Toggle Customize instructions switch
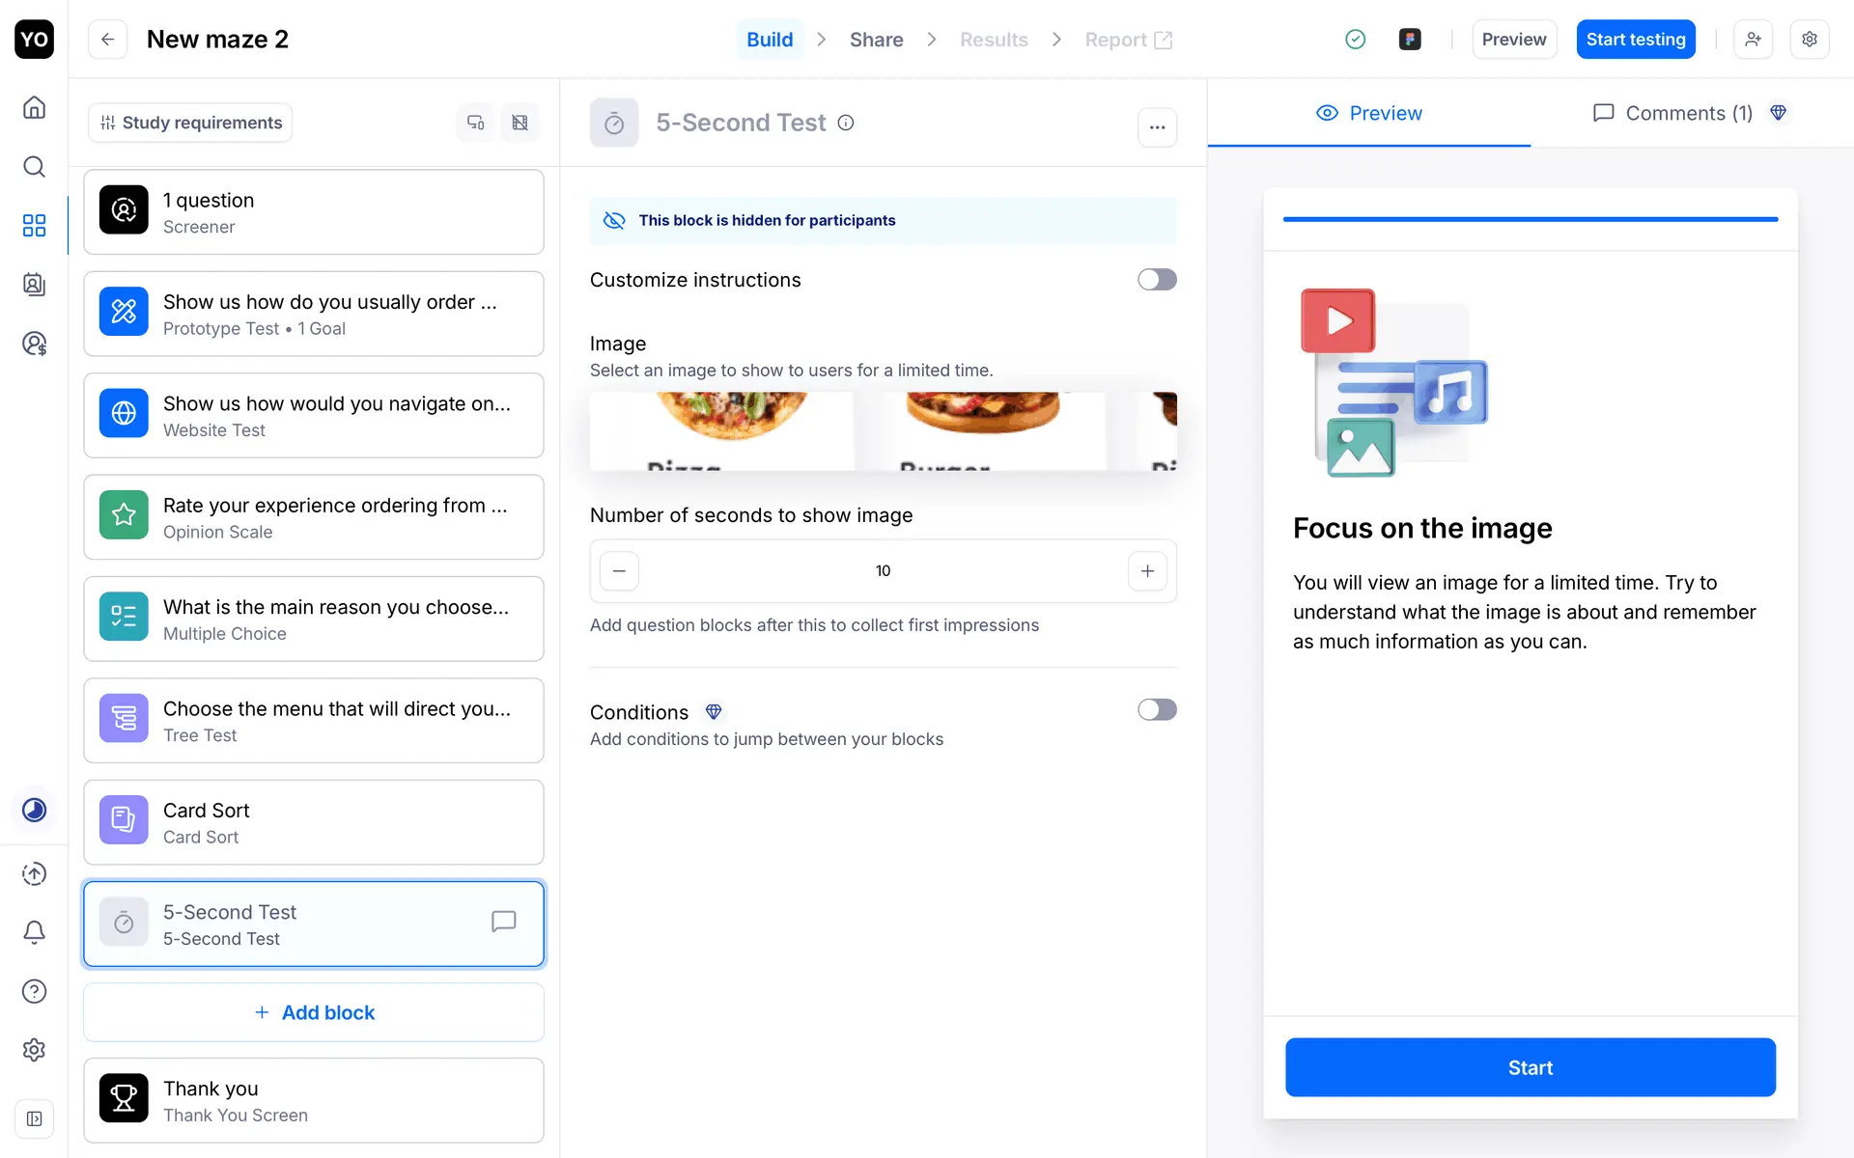The height and width of the screenshot is (1158, 1854). 1156,280
